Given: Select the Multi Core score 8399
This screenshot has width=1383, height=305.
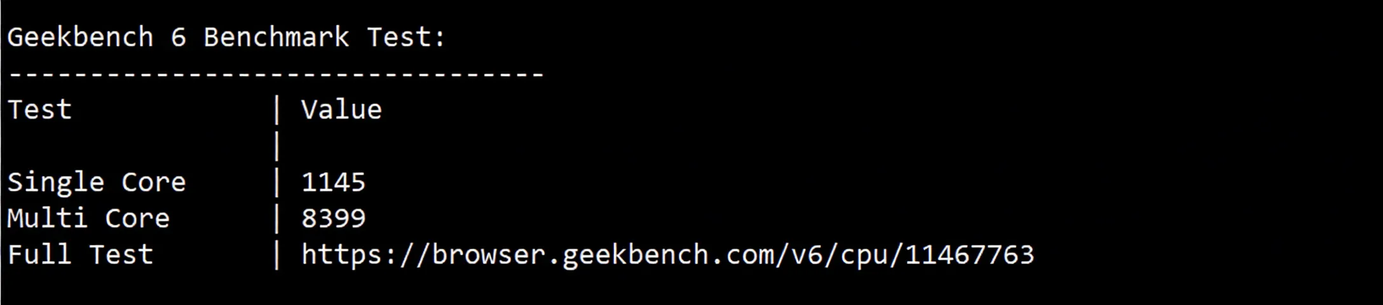Looking at the screenshot, I should (x=333, y=219).
